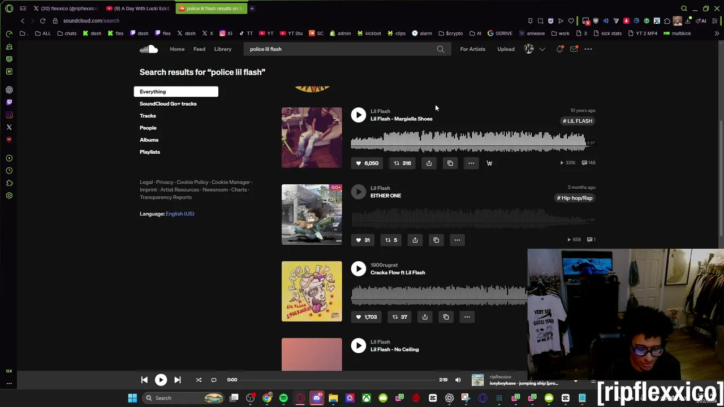Like Margiella Shoes with 6,050 likes
This screenshot has height=407, width=724.
pos(367,163)
